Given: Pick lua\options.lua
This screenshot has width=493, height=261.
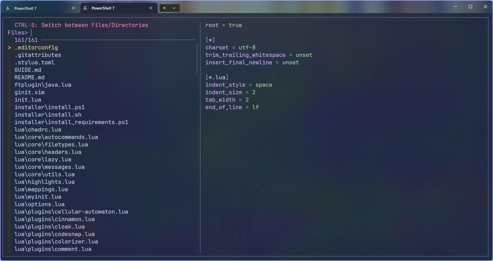Looking at the screenshot, I should click(x=40, y=204).
